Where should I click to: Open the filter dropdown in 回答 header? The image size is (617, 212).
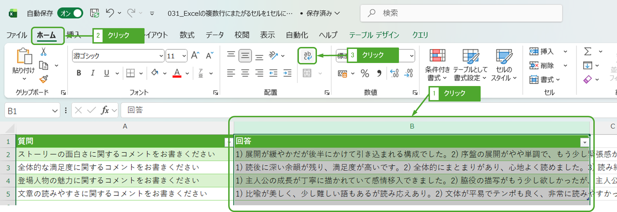(585, 142)
